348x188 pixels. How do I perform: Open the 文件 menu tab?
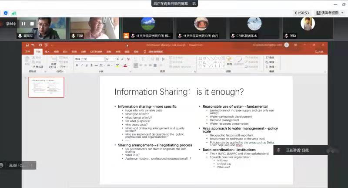27,51
